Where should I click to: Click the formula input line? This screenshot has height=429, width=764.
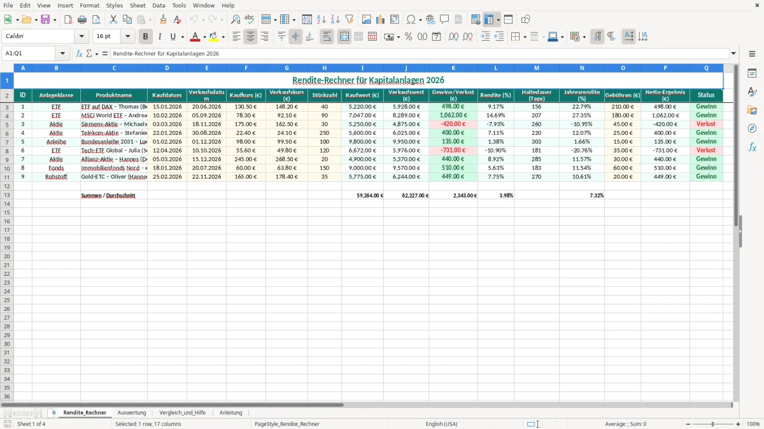420,54
